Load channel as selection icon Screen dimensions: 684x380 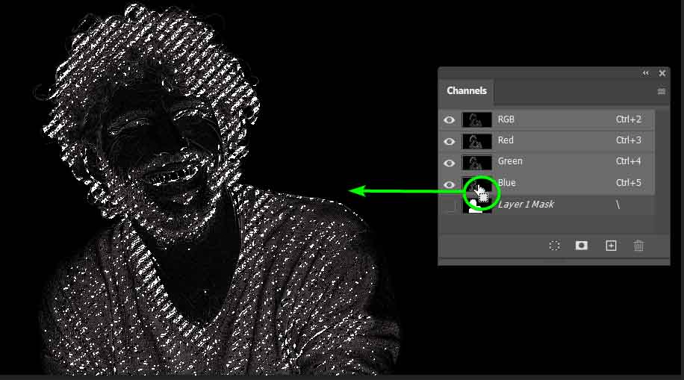coord(554,246)
